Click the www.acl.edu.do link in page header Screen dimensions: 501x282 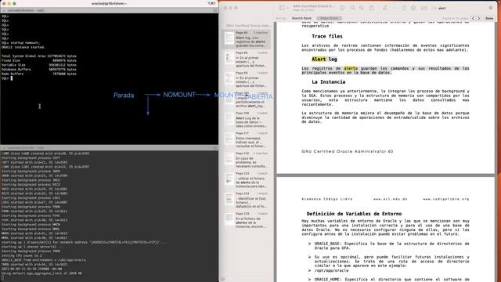click(x=391, y=199)
